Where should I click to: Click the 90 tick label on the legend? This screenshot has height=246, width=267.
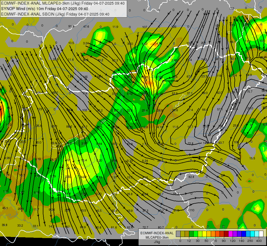coord(224,241)
